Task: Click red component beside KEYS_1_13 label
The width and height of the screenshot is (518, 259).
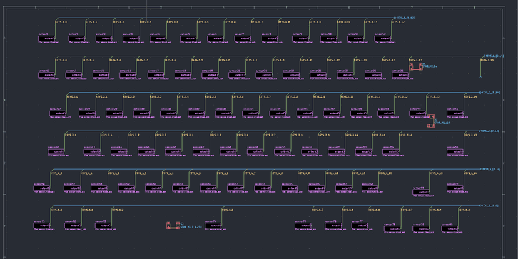Action: pyautogui.click(x=417, y=66)
